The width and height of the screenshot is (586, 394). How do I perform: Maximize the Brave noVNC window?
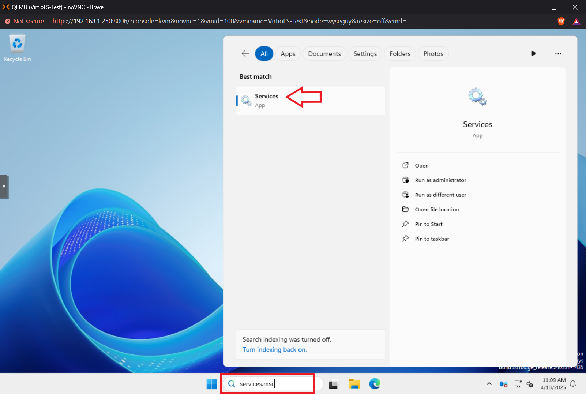click(554, 7)
